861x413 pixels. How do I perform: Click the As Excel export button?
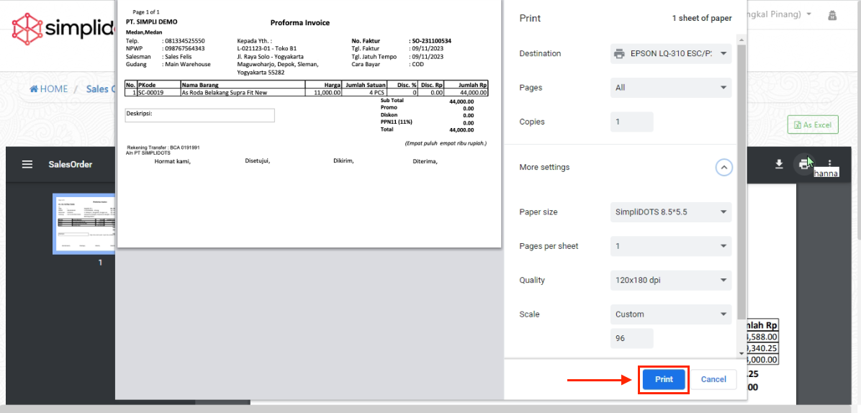coord(813,125)
